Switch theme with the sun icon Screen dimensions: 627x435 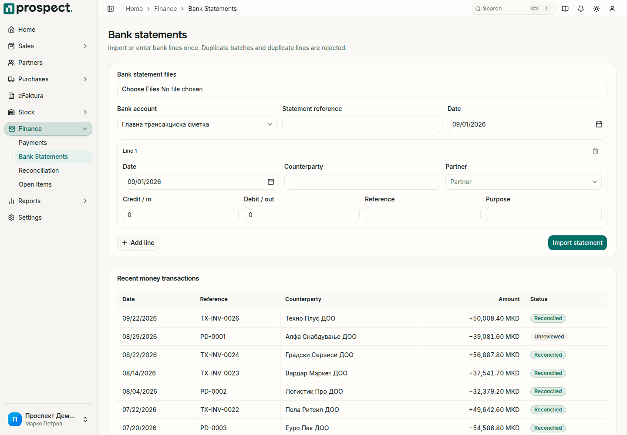click(x=597, y=9)
